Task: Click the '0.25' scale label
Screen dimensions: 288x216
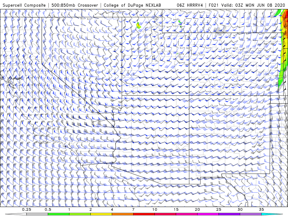Action: tap(27, 210)
